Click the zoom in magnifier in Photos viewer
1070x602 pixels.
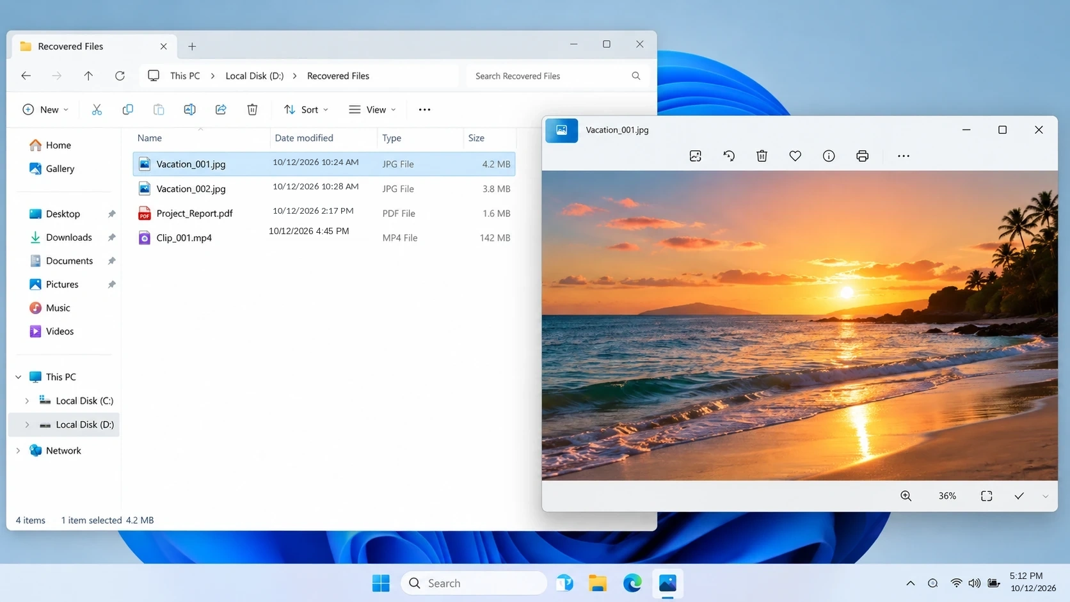pos(906,496)
